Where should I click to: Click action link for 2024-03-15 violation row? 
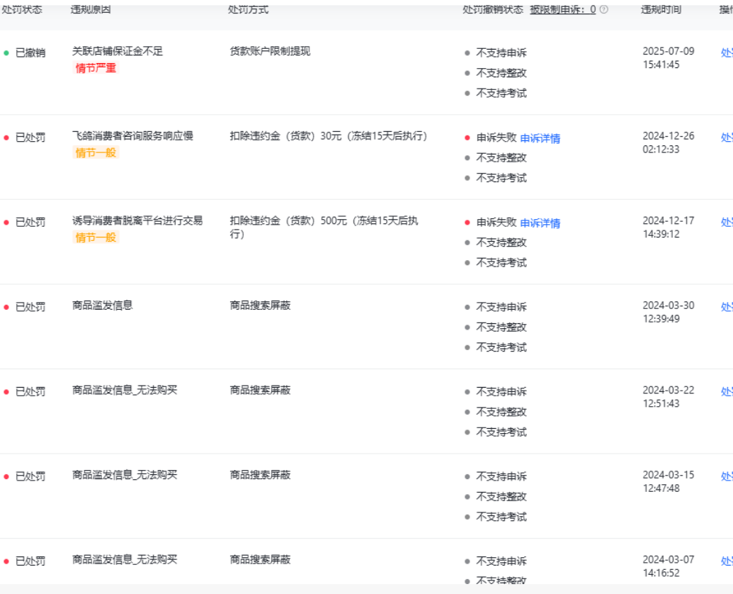point(726,476)
